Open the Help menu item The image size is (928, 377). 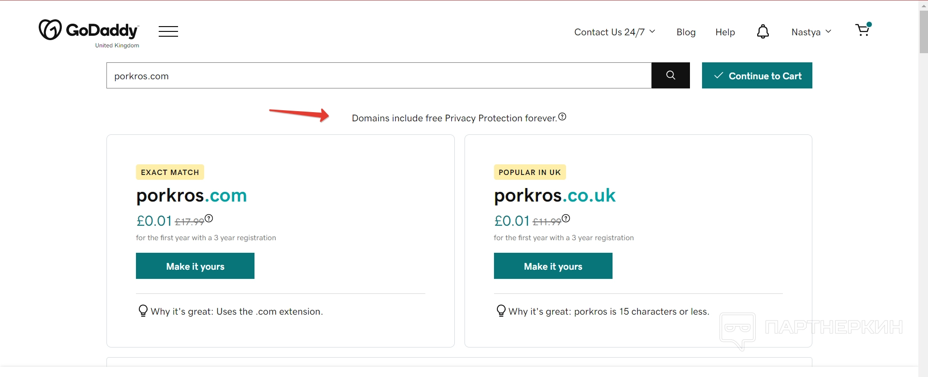tap(725, 32)
